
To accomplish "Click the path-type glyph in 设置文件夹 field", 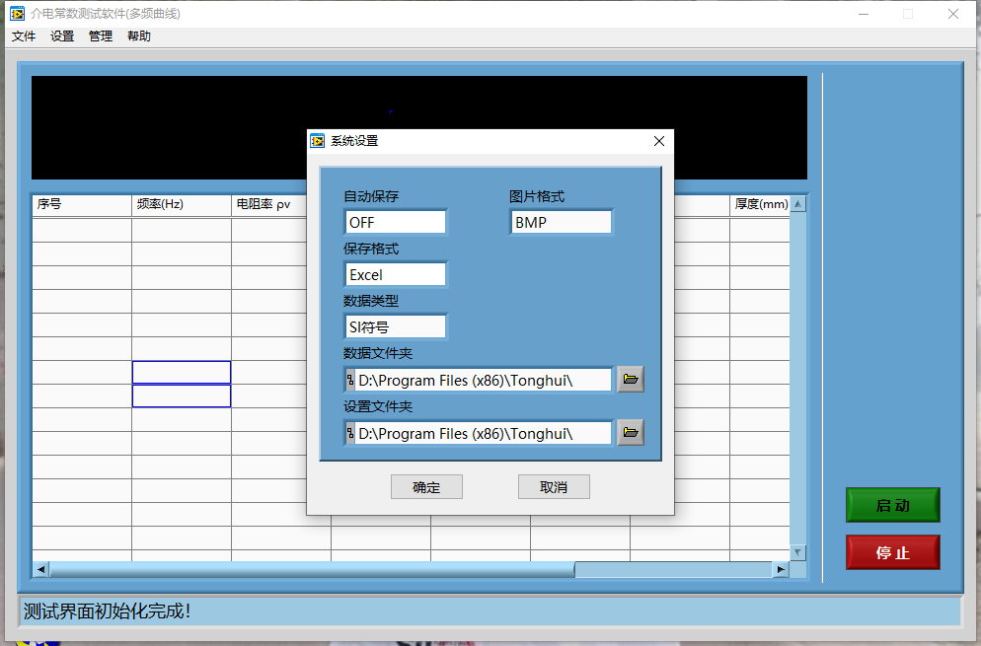I will click(349, 433).
